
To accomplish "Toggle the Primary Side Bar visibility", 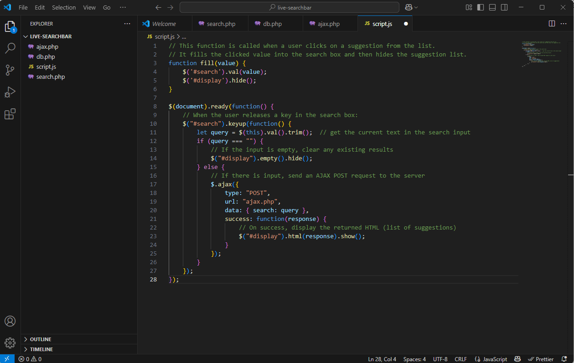I will click(480, 7).
